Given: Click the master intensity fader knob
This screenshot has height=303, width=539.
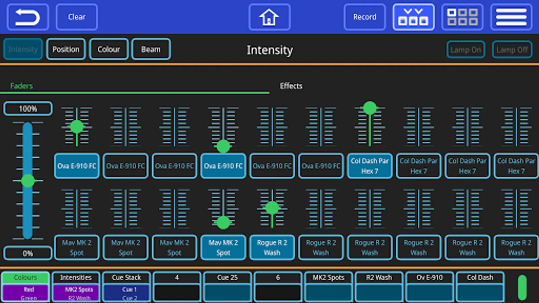Looking at the screenshot, I should pos(28,181).
